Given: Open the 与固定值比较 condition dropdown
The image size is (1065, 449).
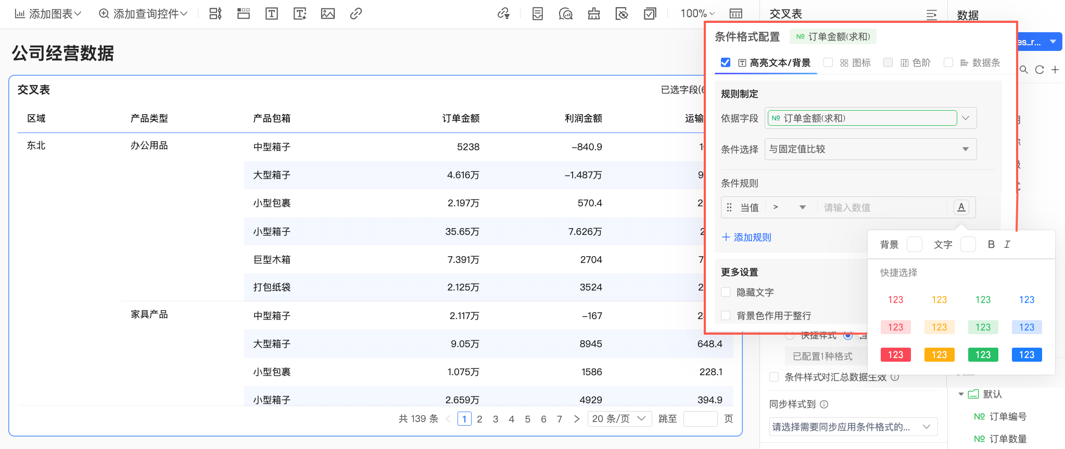Looking at the screenshot, I should 870,149.
